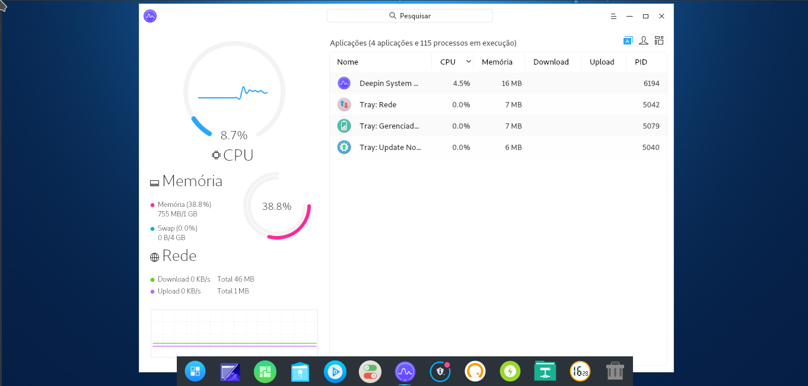Click the Pesquisar search field
This screenshot has width=808, height=386.
[x=409, y=15]
